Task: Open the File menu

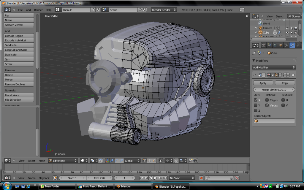Action: pos(20,10)
